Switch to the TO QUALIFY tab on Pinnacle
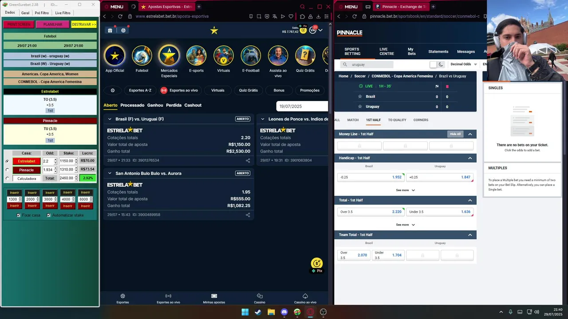This screenshot has height=319, width=568. click(397, 120)
